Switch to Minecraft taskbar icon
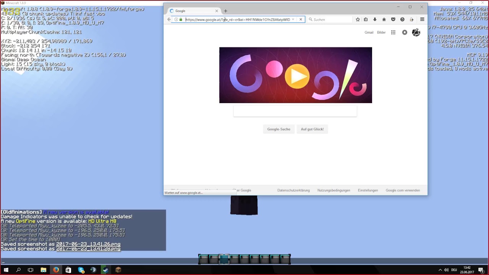 118,270
